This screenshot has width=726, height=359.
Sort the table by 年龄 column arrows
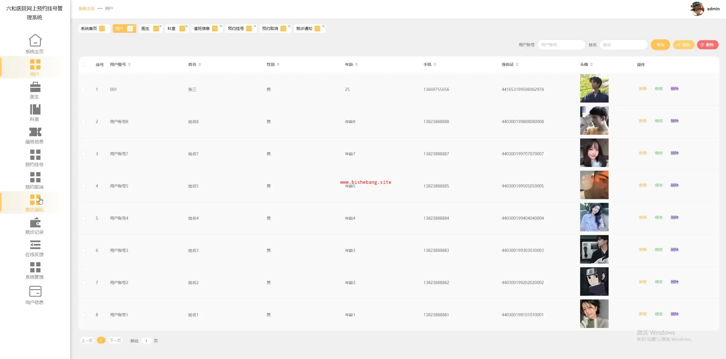pos(356,64)
